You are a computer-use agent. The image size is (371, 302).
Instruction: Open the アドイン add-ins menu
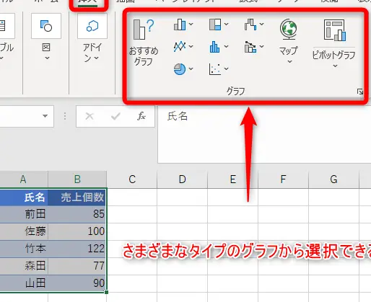[x=92, y=38]
